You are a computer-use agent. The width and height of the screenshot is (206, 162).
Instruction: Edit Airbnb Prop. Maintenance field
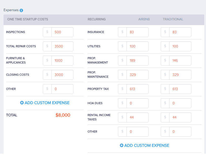coord(137,75)
